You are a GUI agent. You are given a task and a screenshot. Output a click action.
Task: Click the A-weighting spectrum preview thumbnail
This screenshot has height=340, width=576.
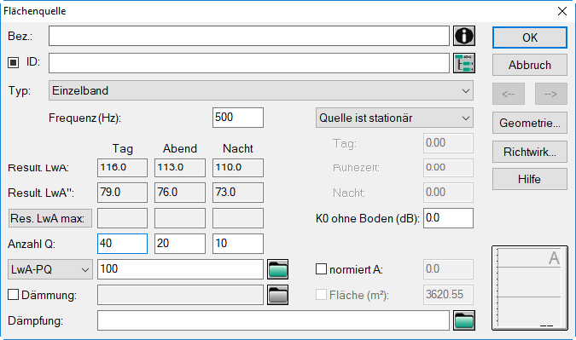pyautogui.click(x=530, y=288)
